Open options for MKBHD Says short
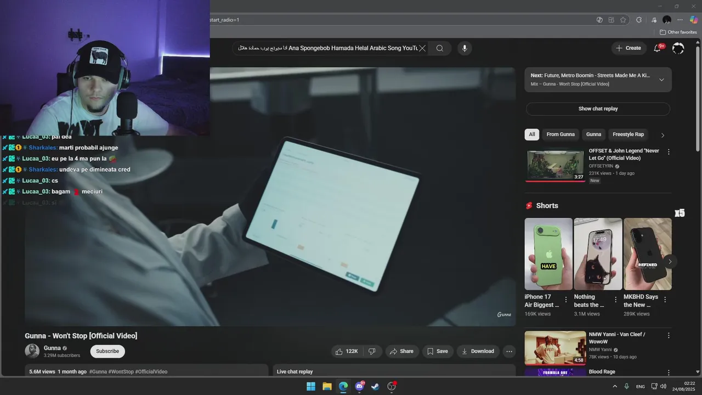 point(665,300)
